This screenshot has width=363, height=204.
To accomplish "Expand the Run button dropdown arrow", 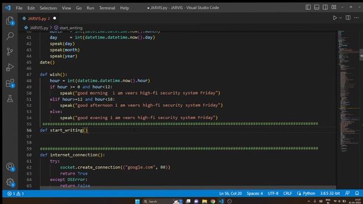I will pos(340,18).
